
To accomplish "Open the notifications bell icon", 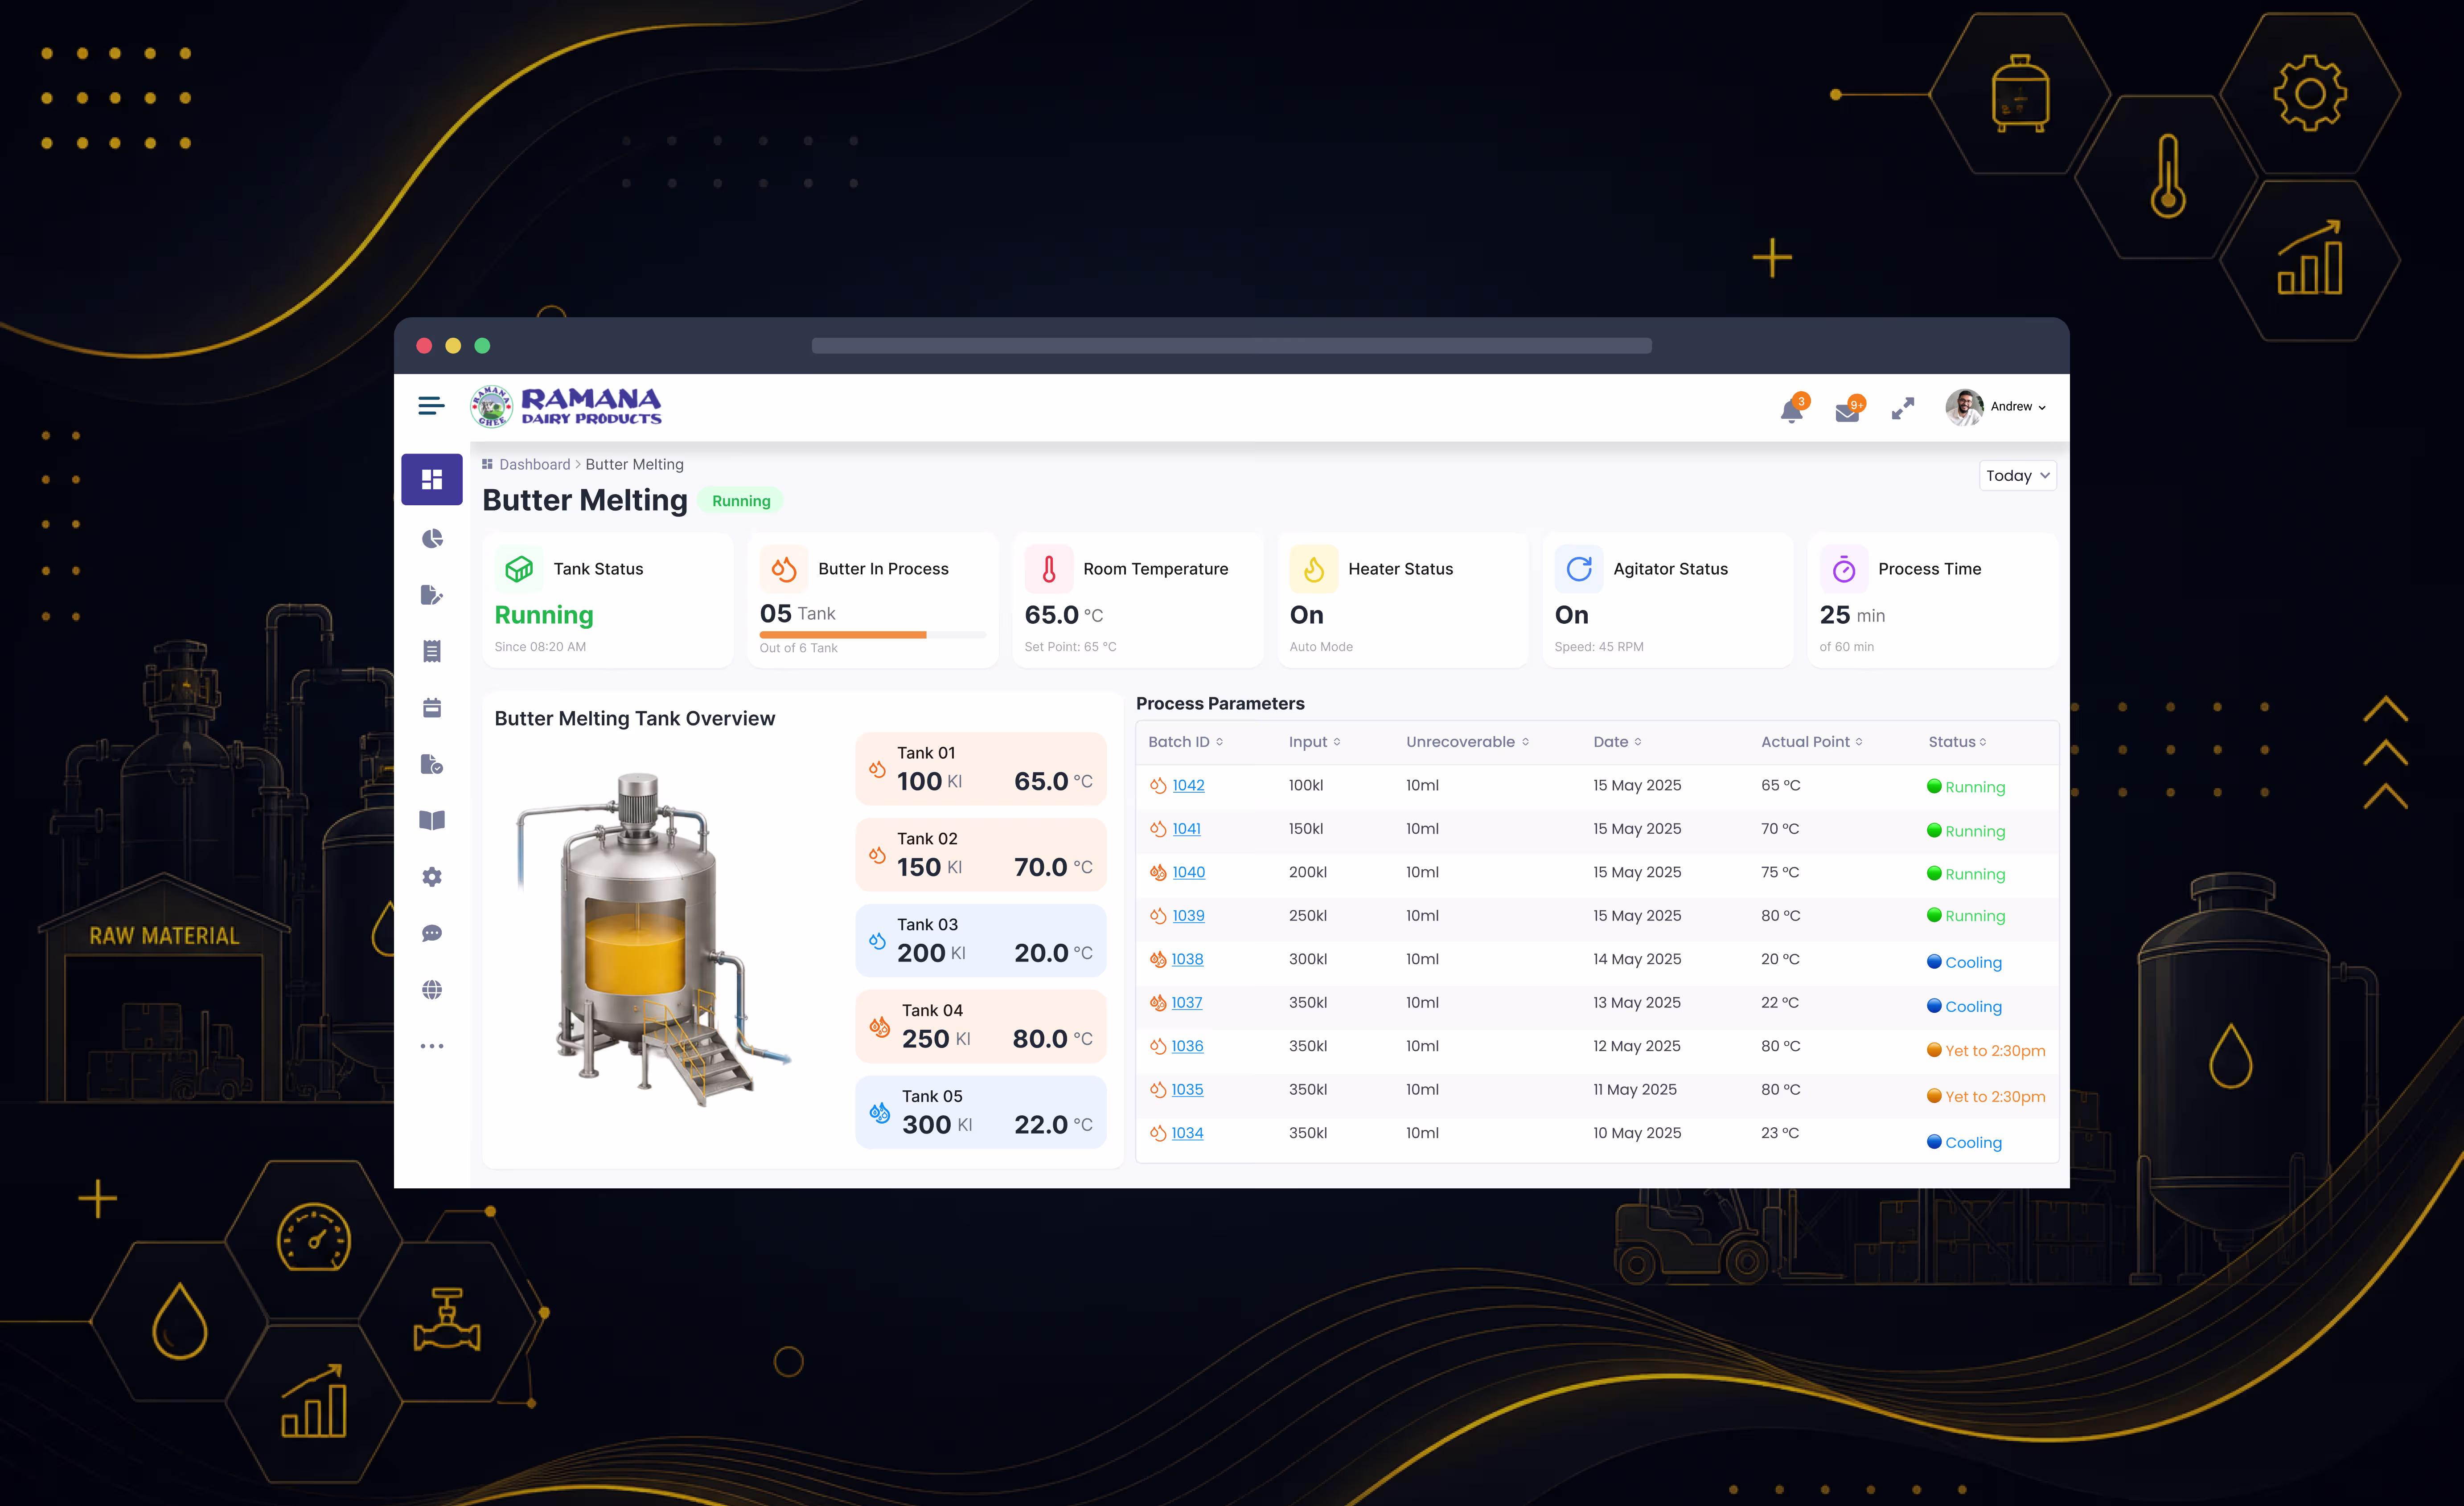I will pos(1792,409).
